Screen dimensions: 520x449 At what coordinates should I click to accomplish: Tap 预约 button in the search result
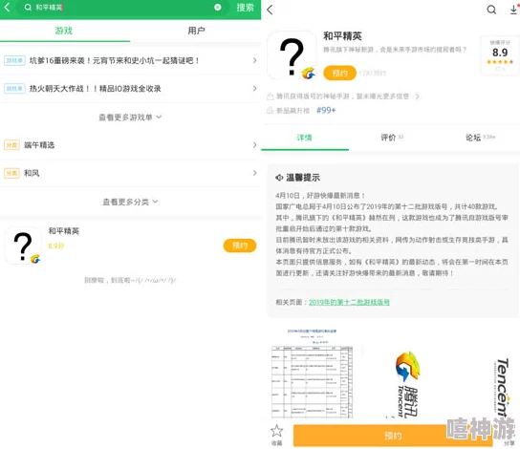(239, 246)
